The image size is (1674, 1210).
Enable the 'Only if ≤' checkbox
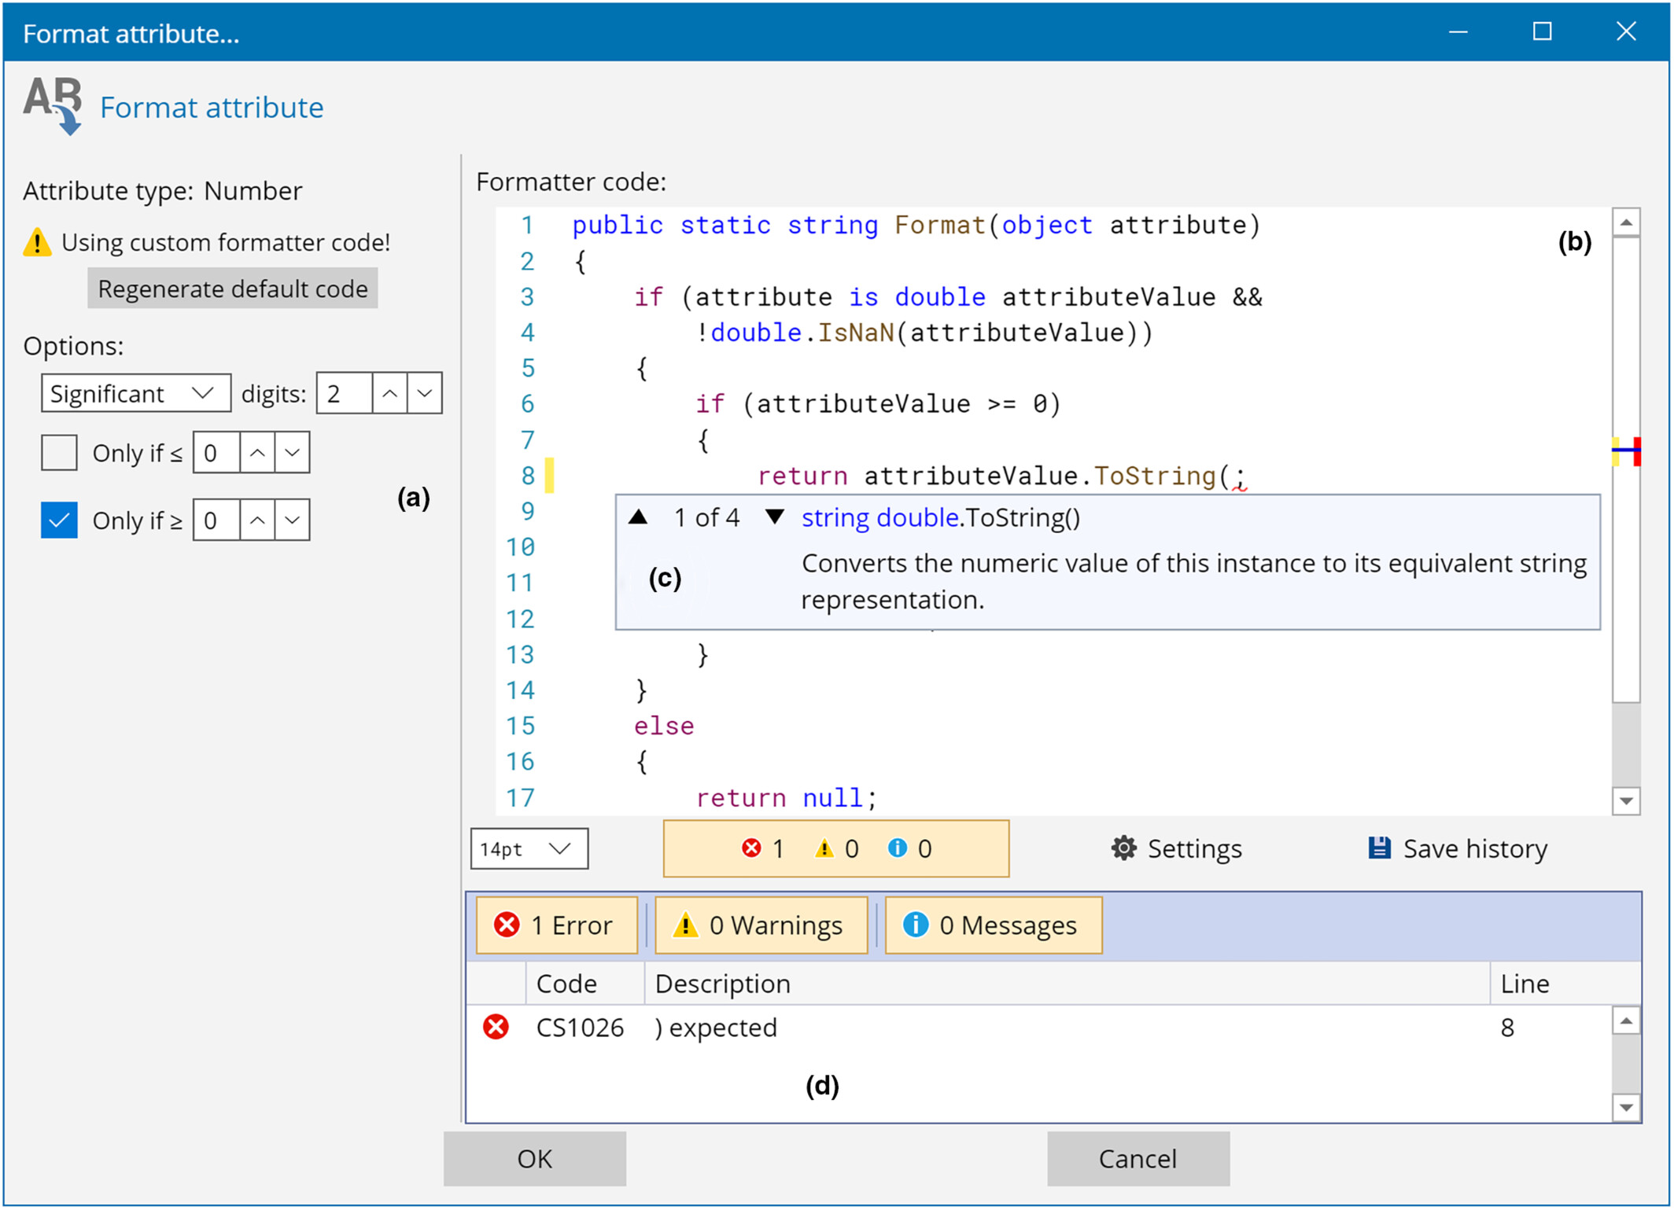(59, 453)
